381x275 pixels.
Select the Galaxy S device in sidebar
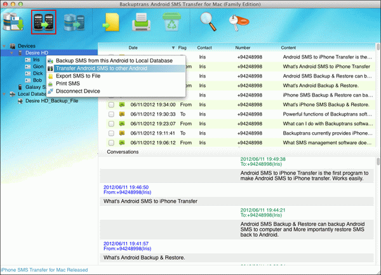[x=36, y=87]
